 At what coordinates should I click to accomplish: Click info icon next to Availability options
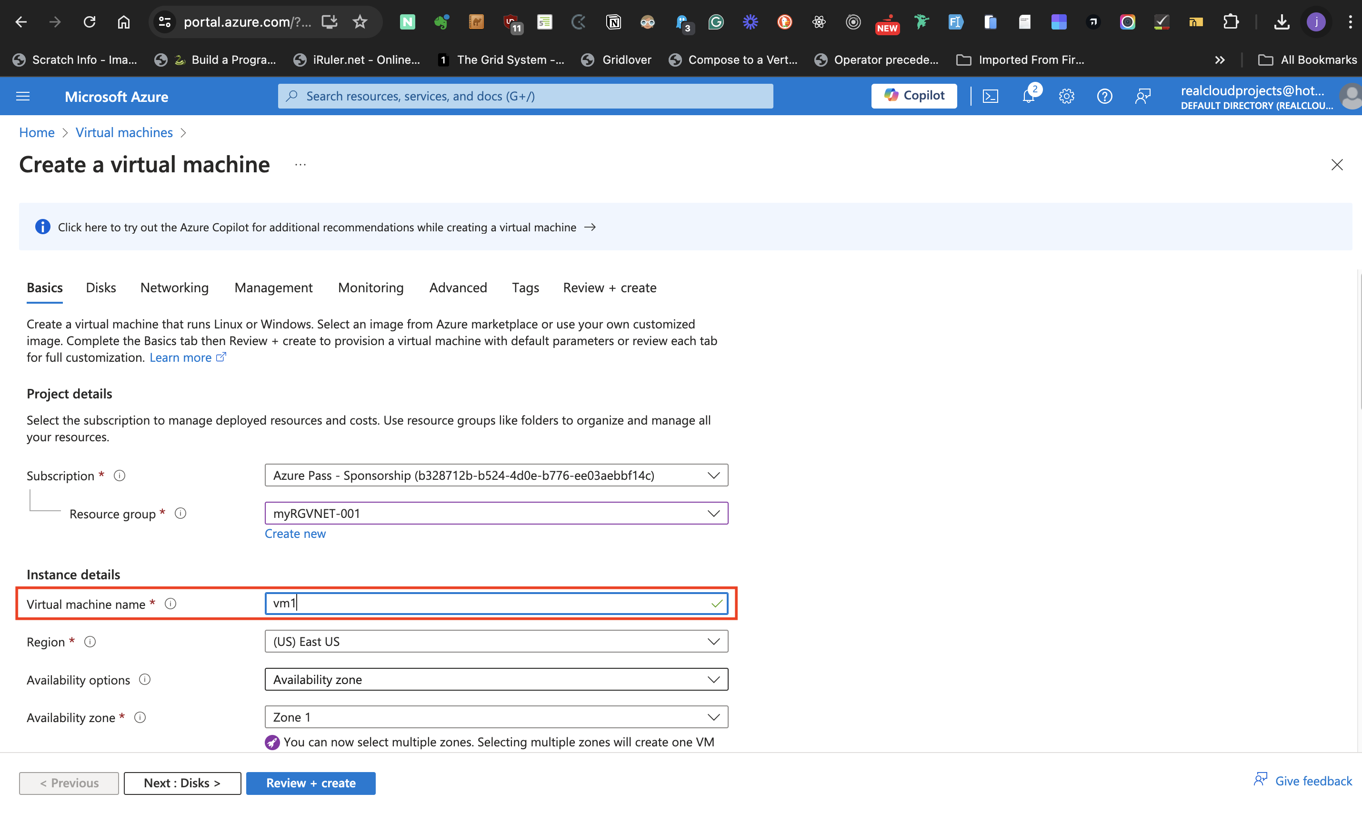pos(145,679)
